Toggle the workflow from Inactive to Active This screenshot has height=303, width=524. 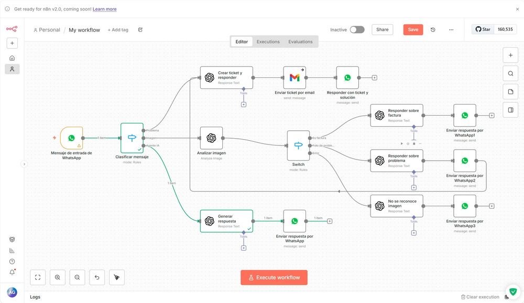pos(357,30)
